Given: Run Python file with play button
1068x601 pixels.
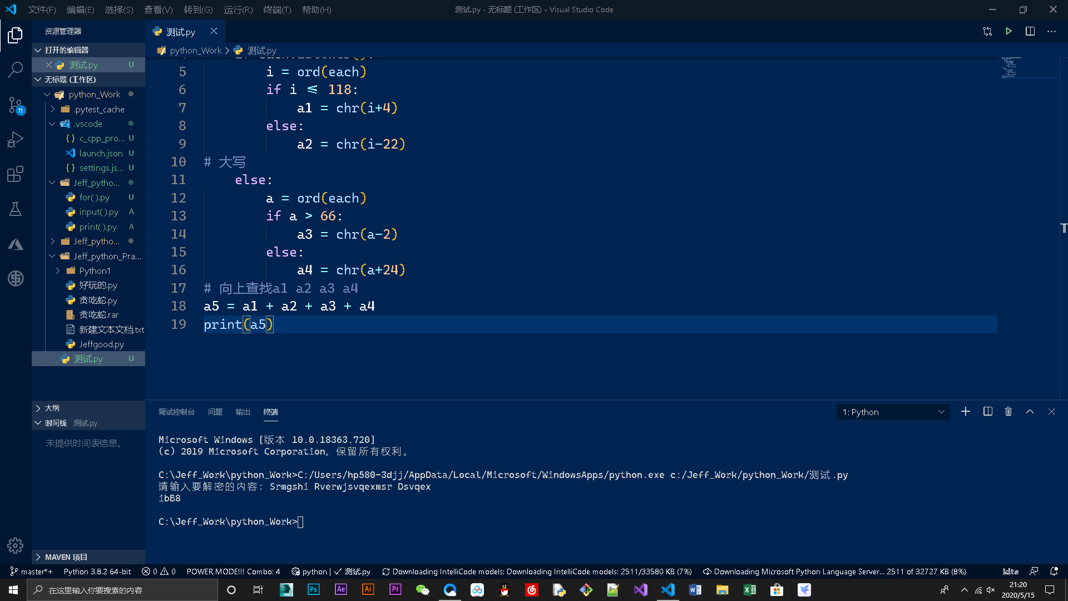Looking at the screenshot, I should [1008, 31].
